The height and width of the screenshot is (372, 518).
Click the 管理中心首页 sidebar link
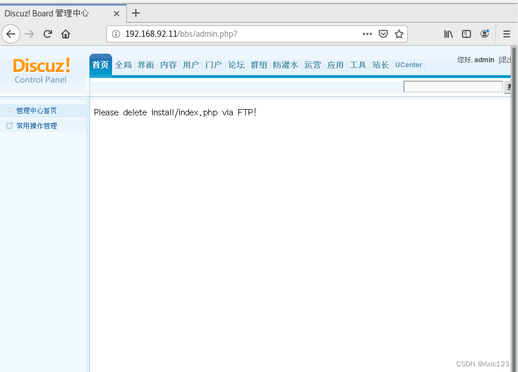36,110
